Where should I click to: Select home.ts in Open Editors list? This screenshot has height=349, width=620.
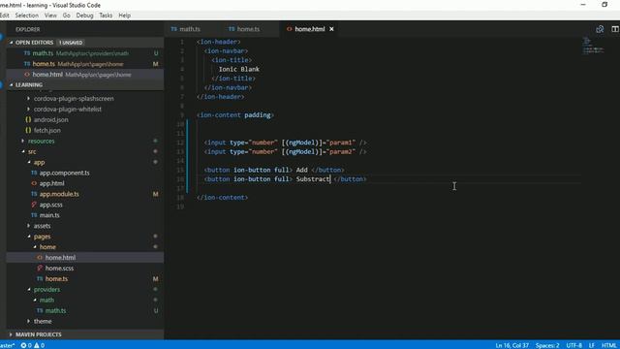(x=85, y=64)
